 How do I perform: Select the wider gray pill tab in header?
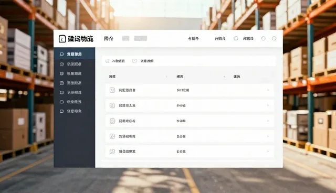click(141, 38)
